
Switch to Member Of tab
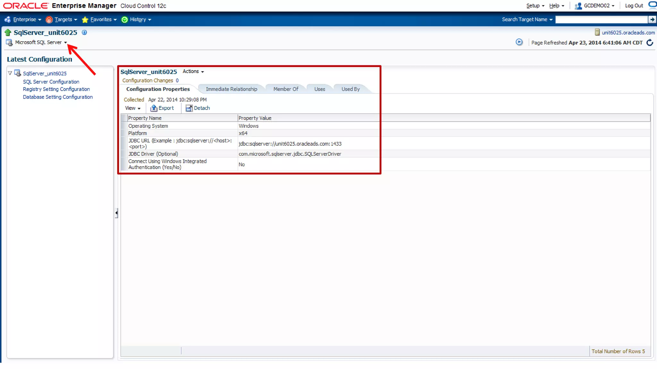[x=286, y=89]
